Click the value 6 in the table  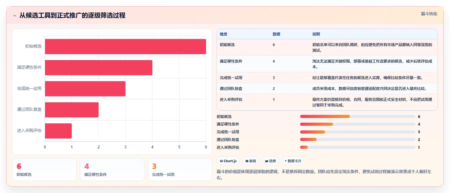pyautogui.click(x=274, y=45)
